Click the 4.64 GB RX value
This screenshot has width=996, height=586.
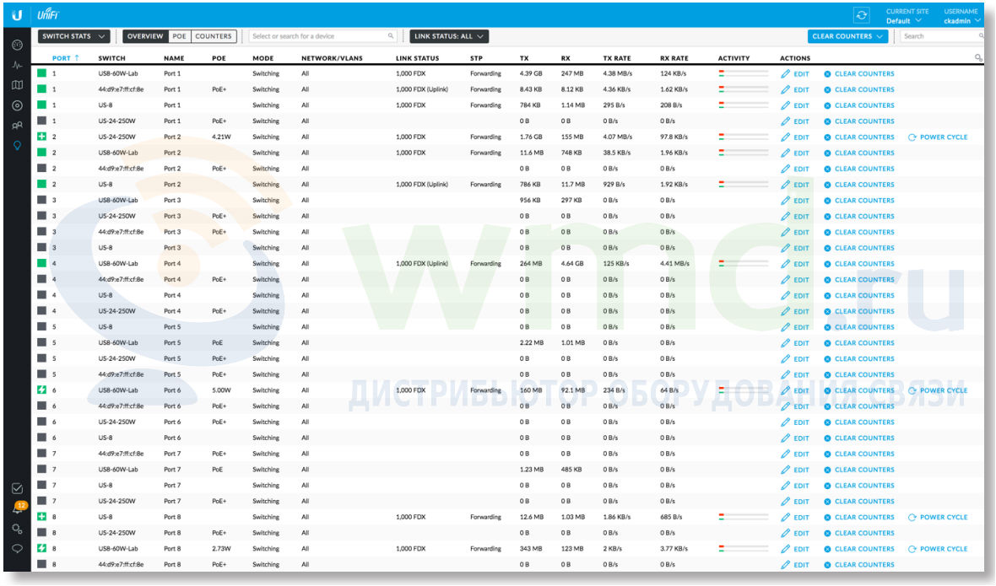pyautogui.click(x=572, y=264)
